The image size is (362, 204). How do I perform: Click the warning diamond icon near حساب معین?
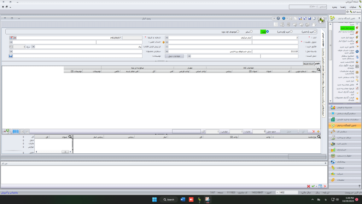point(163,42)
